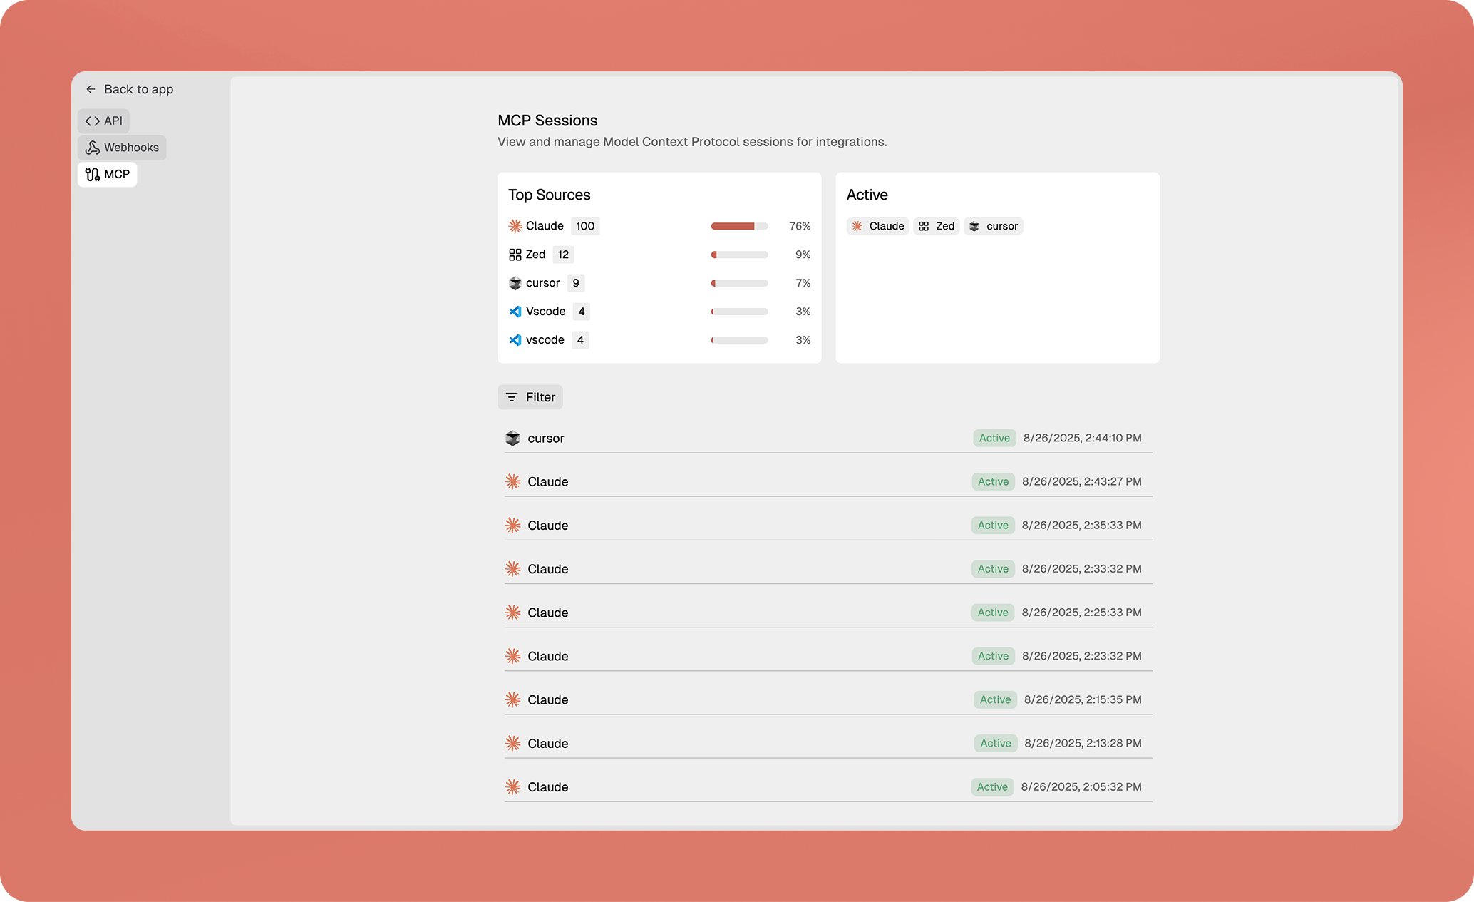Click the Claude icon of 2:05:32 PM session
Image resolution: width=1474 pixels, height=902 pixels.
coord(513,786)
